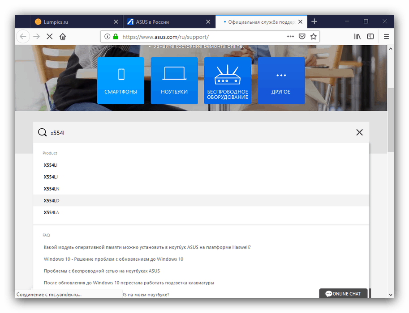Select X554LJ product suggestion
Viewport: 409px width, 313px height.
(201, 177)
